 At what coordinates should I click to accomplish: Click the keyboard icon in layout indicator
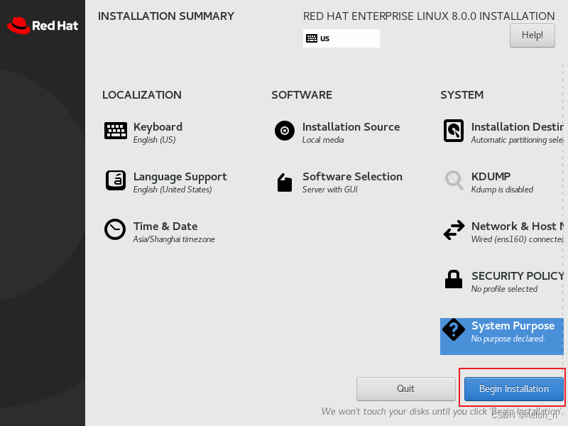312,38
